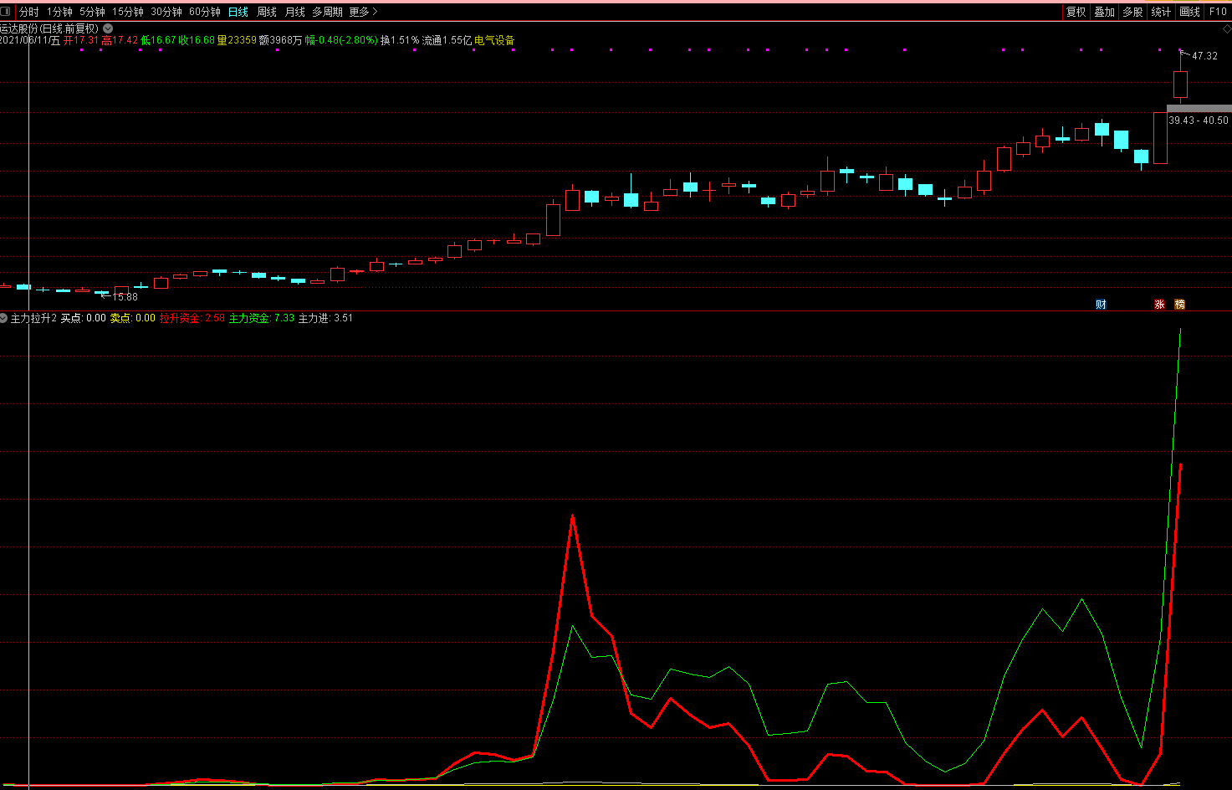This screenshot has height=790, width=1232.
Task: Click the 流通1.55亿 float shares value
Action: pyautogui.click(x=447, y=40)
